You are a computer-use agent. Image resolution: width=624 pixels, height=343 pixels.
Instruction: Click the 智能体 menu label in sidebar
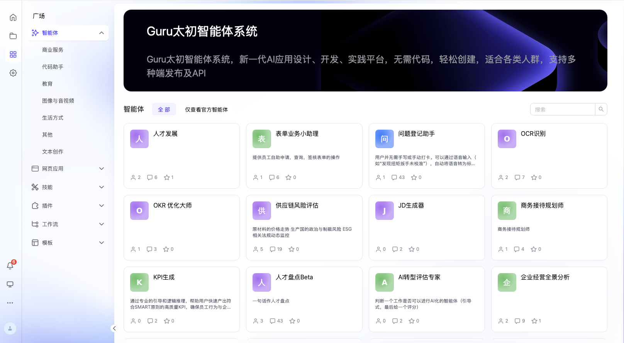tap(50, 33)
